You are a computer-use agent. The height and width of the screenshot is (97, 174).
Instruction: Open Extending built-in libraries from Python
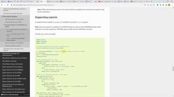pyautogui.click(x=13, y=50)
